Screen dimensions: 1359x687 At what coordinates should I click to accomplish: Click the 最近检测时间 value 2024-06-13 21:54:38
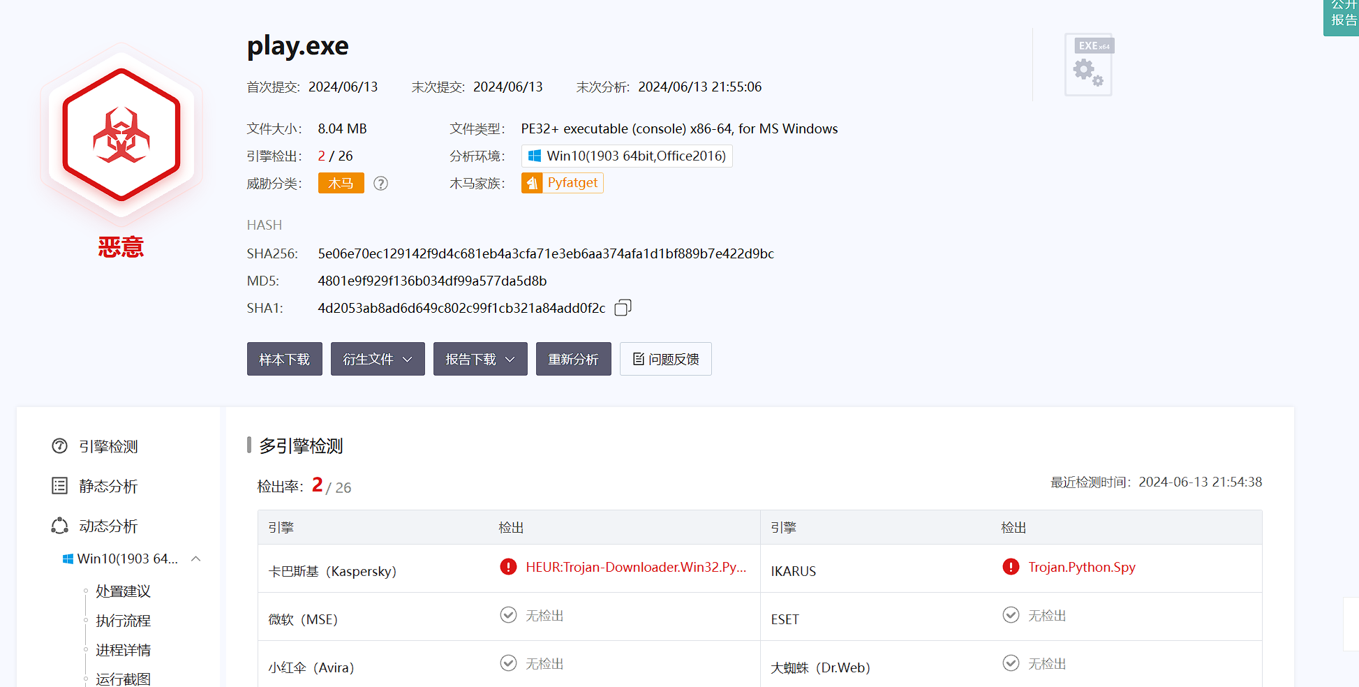[x=1201, y=482]
